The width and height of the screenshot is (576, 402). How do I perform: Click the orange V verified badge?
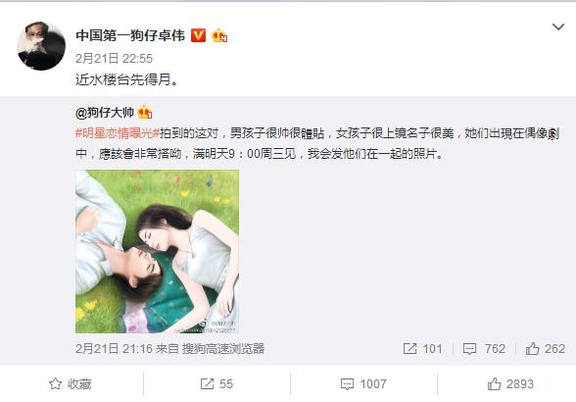pyautogui.click(x=198, y=35)
